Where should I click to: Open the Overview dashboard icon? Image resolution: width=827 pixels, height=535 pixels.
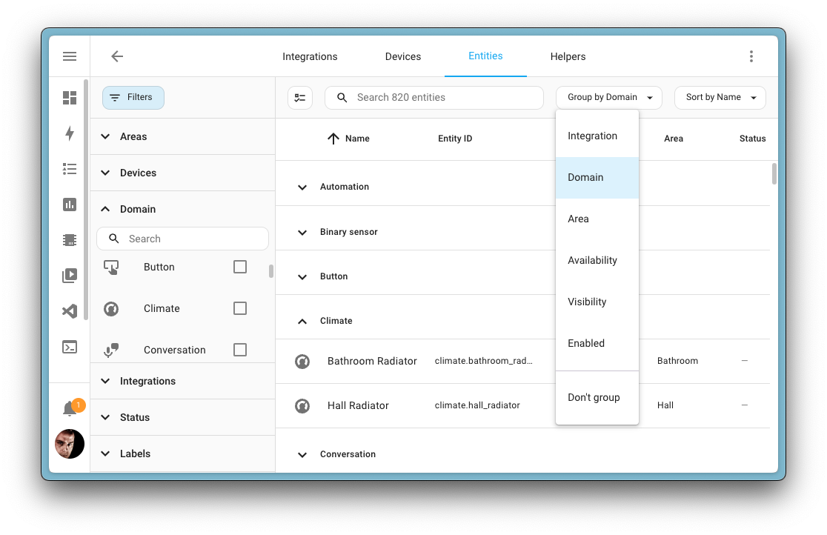coord(69,97)
